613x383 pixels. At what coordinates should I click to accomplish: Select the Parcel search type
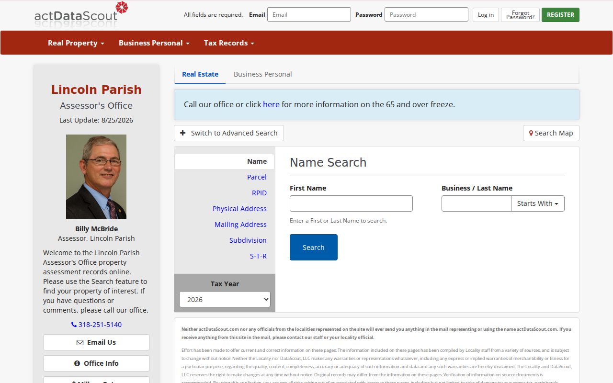257,177
